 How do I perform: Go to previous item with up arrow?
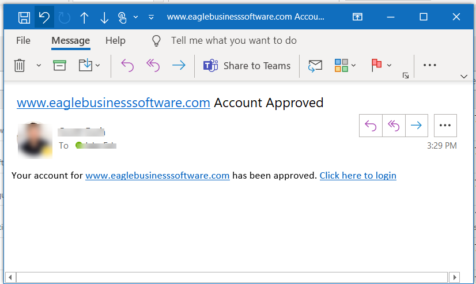pyautogui.click(x=84, y=17)
